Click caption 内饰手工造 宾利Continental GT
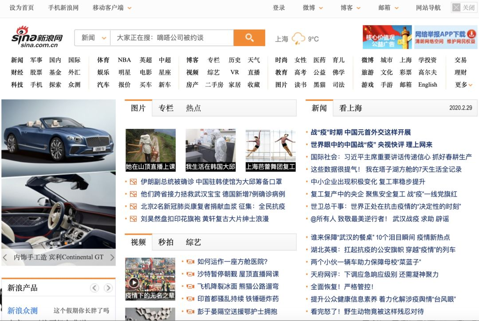Viewport: 479px width, 321px height. pyautogui.click(x=59, y=257)
